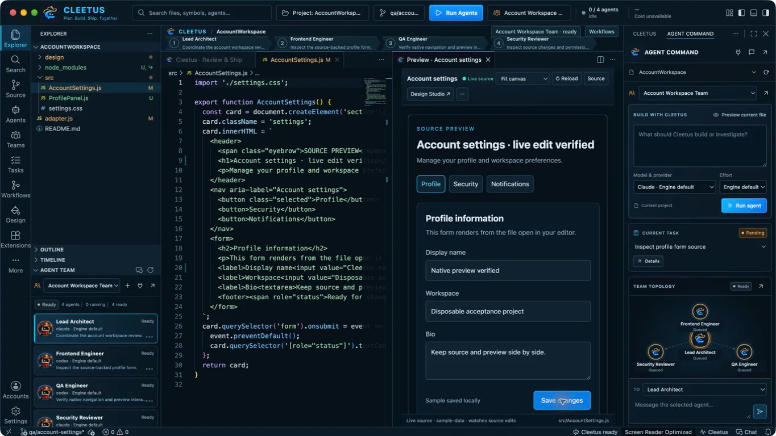Viewport: 776px width, 436px height.
Task: Expand the TIMELINE section
Action: pos(96,259)
